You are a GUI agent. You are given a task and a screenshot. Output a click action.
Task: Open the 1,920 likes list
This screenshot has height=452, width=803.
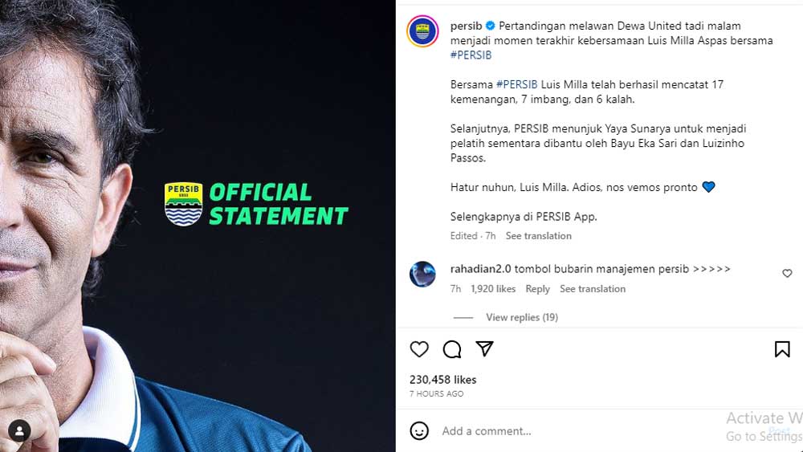pyautogui.click(x=493, y=289)
